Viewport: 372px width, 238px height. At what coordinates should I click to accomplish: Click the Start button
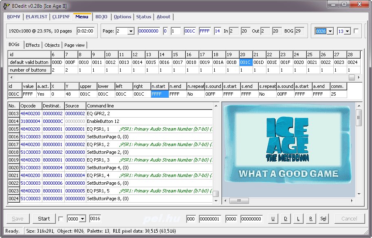tap(44, 219)
